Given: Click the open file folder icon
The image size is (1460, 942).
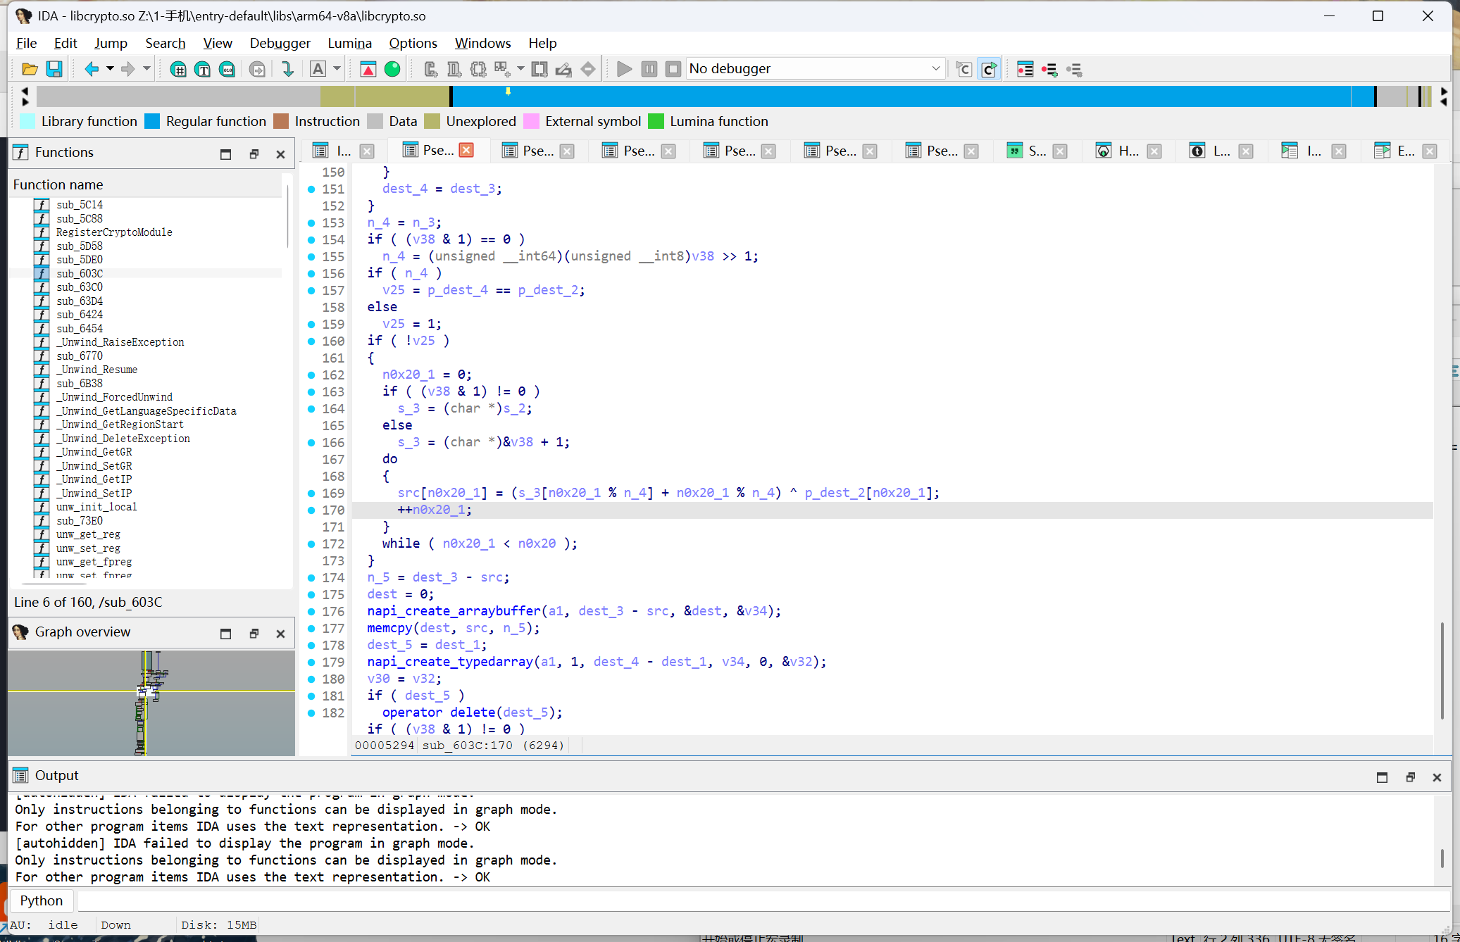Looking at the screenshot, I should [30, 69].
